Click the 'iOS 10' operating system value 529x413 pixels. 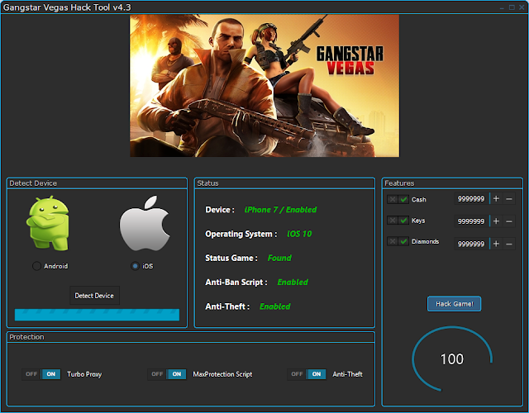[299, 234]
